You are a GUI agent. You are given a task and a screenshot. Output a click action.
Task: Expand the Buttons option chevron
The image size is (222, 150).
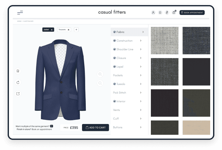tap(141, 127)
